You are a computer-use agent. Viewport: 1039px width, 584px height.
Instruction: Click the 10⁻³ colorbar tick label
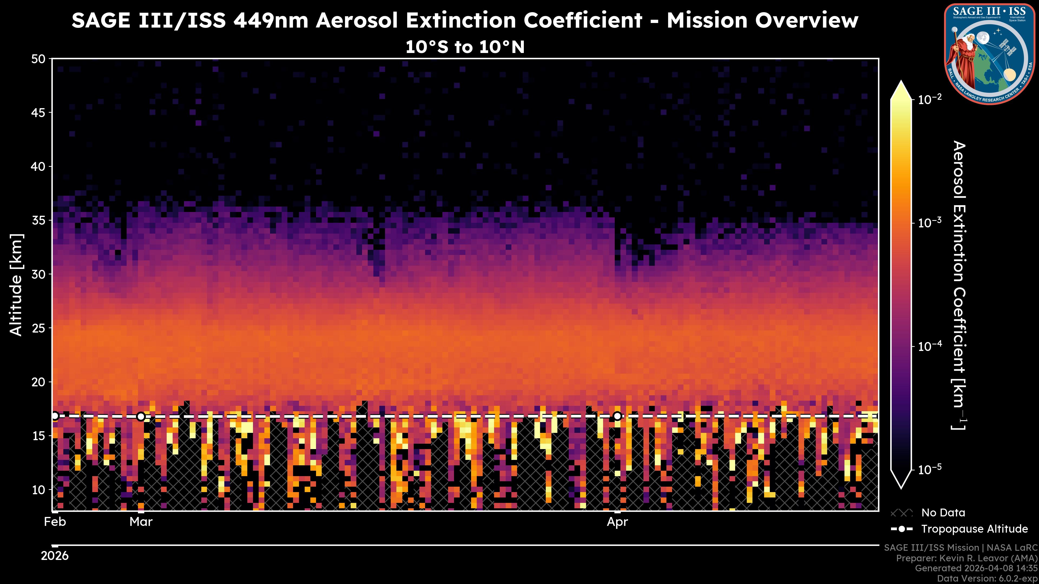pyautogui.click(x=930, y=223)
